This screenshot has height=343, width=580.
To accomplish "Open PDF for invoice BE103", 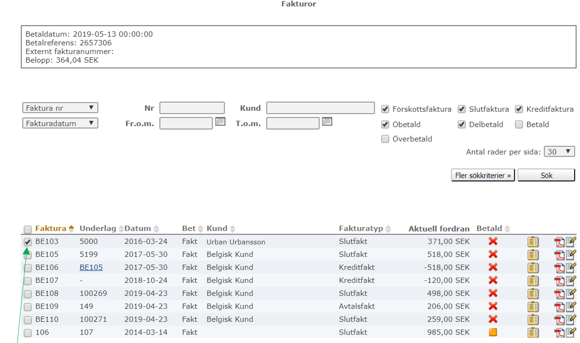I will click(x=559, y=242).
